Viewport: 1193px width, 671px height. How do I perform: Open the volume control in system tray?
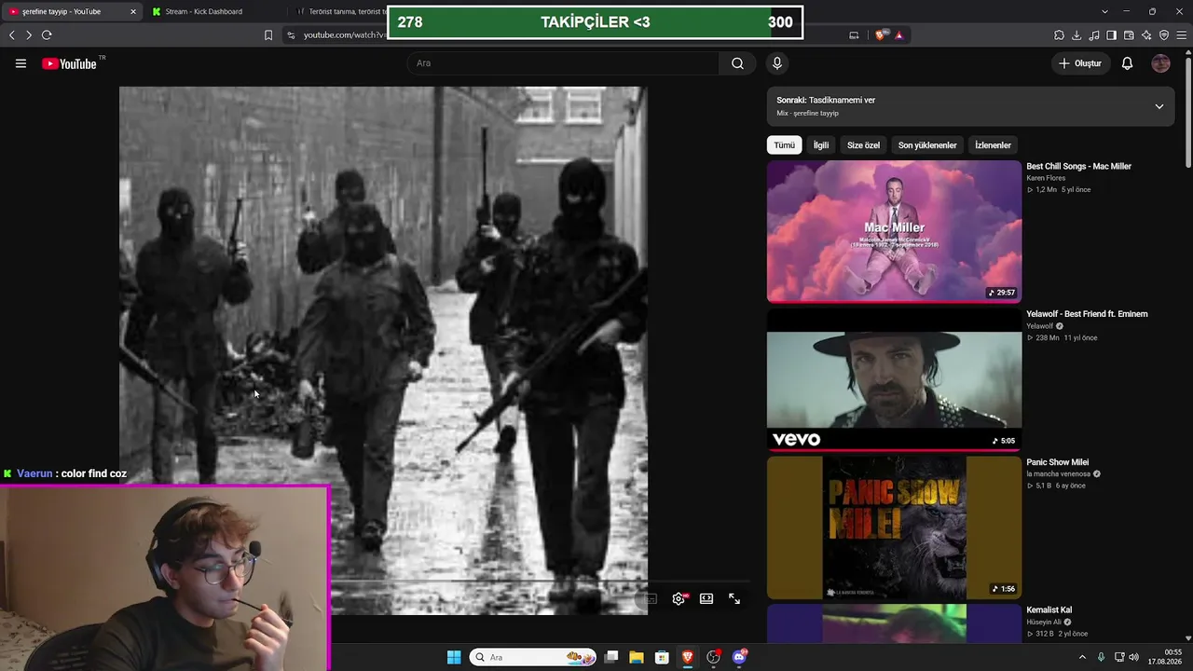(x=1134, y=657)
